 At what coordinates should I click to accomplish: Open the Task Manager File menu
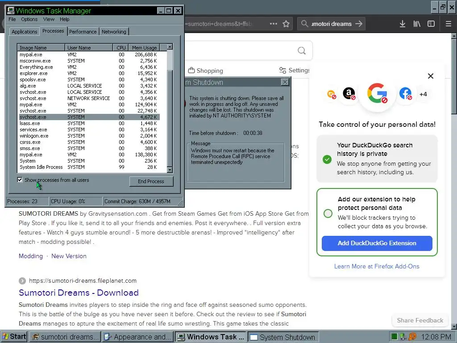(x=12, y=19)
